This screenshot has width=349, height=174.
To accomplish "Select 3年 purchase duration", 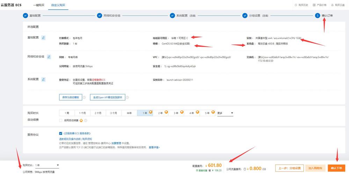I will (176, 113).
